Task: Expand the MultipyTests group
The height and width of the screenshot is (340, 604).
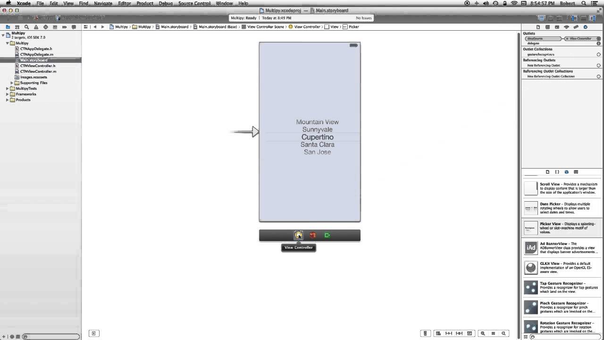Action: tap(8, 88)
